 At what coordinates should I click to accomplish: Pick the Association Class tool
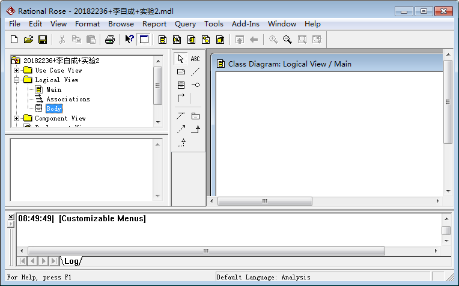click(x=181, y=116)
